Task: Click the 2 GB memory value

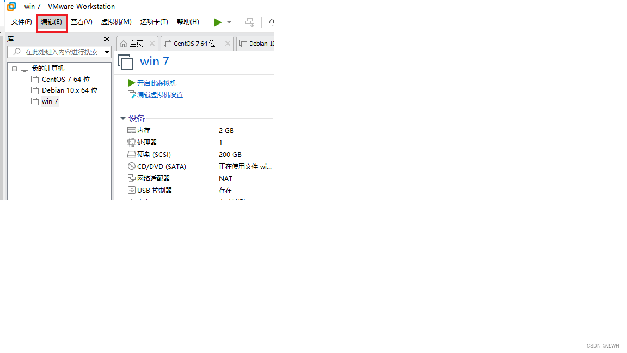Action: pos(226,131)
